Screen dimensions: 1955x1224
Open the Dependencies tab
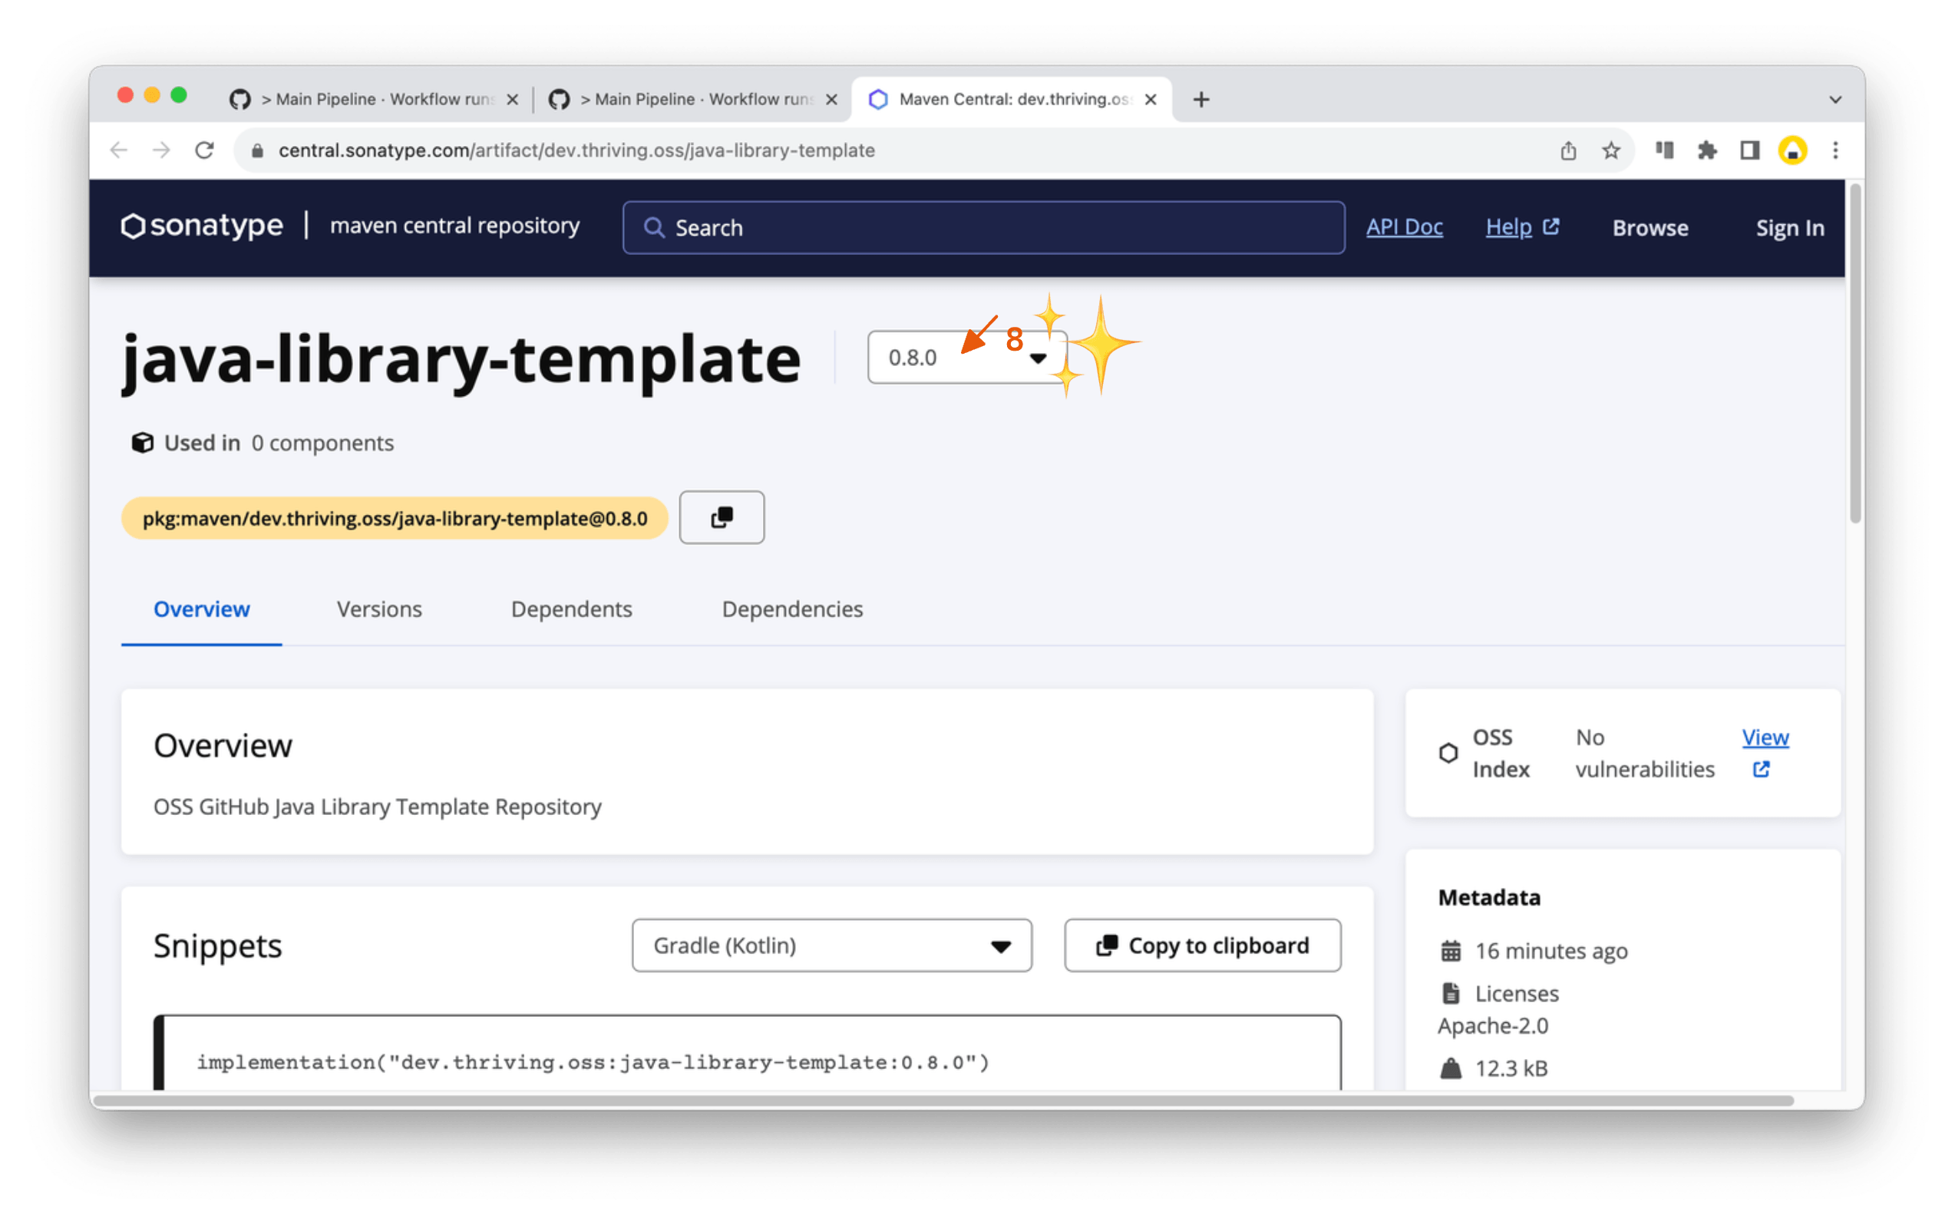(x=791, y=609)
